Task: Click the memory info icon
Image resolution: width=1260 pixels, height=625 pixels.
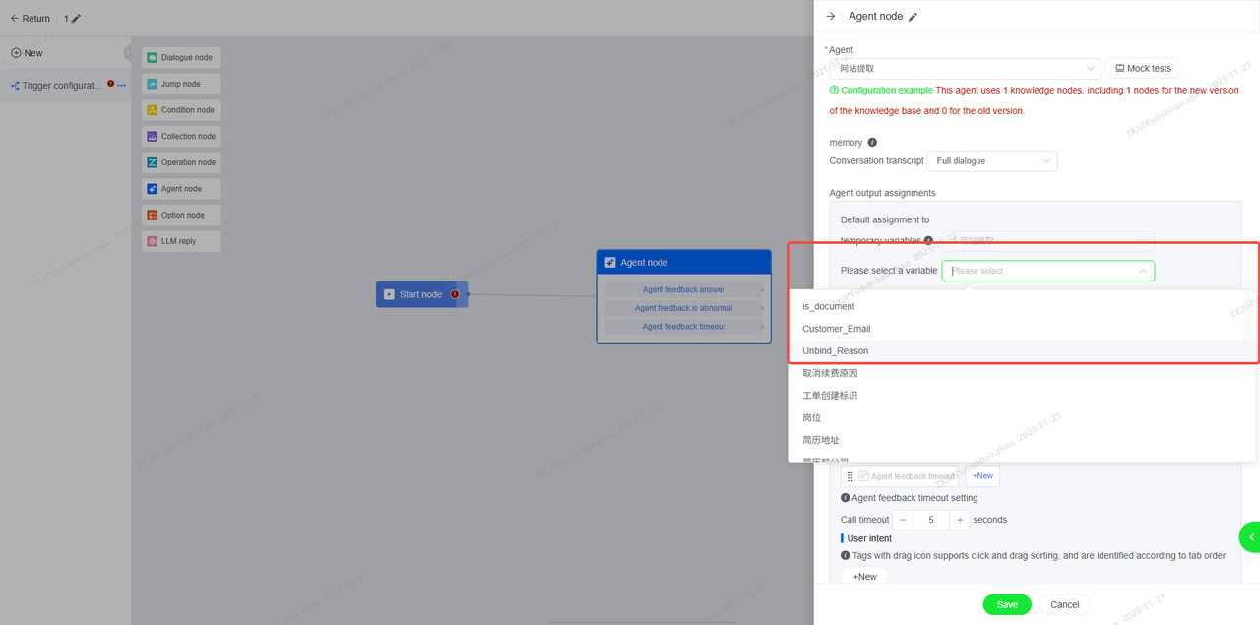Action: 872,143
